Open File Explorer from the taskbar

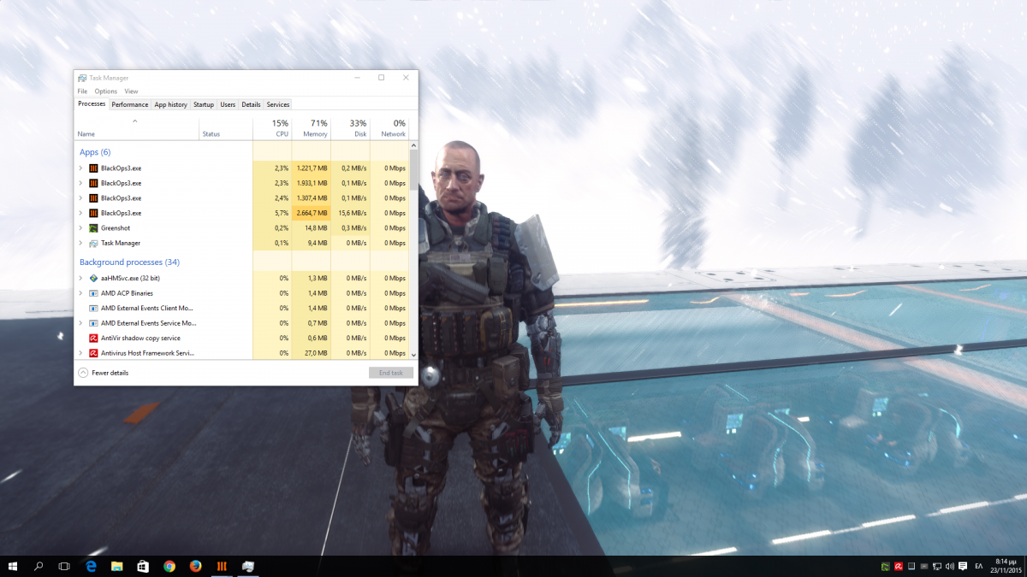click(117, 566)
